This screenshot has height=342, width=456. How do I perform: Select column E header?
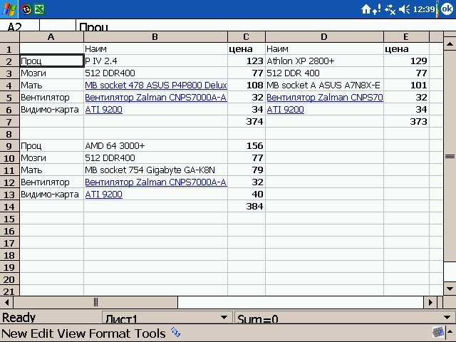coord(406,36)
